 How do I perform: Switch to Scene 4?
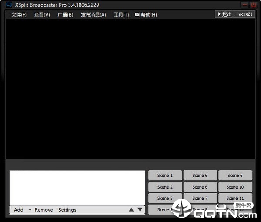click(165, 209)
